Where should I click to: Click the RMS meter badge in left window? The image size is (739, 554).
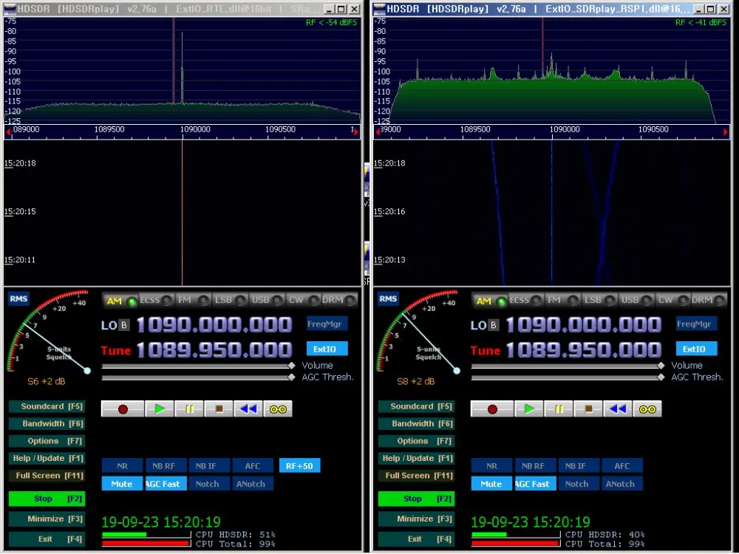(18, 298)
